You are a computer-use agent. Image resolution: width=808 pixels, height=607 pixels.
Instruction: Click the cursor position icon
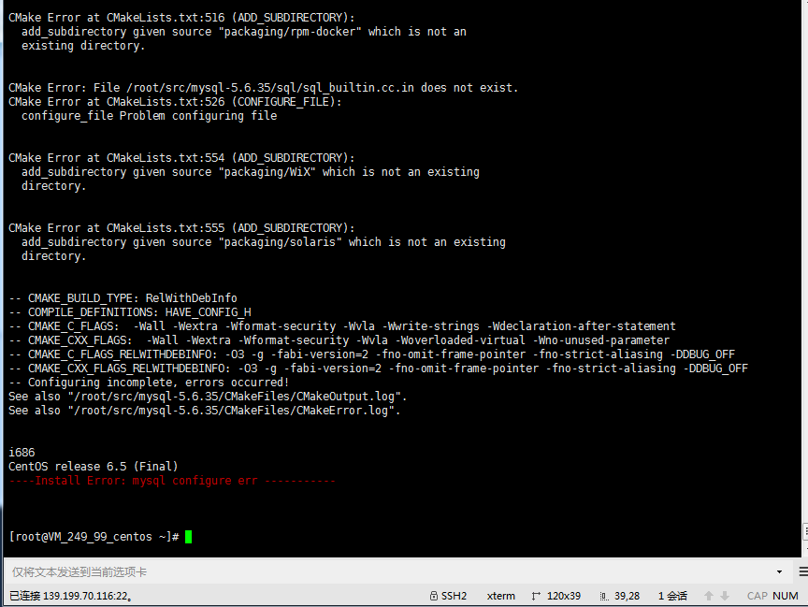coord(604,596)
